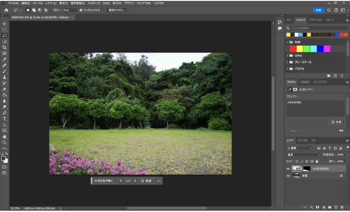Open the 通常 blend mode dropdown

(303, 155)
